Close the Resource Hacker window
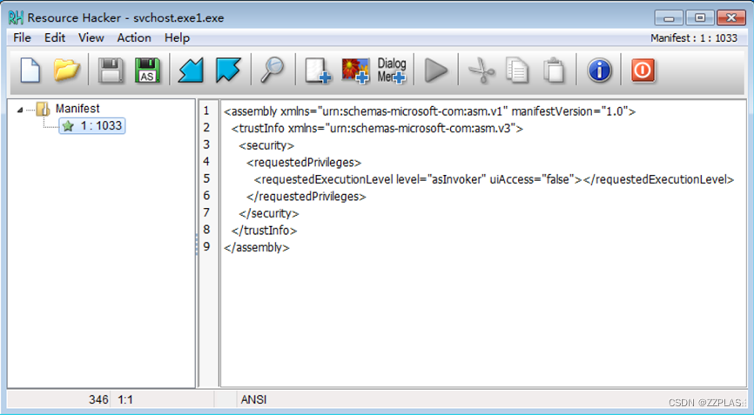This screenshot has width=754, height=415. 731,18
